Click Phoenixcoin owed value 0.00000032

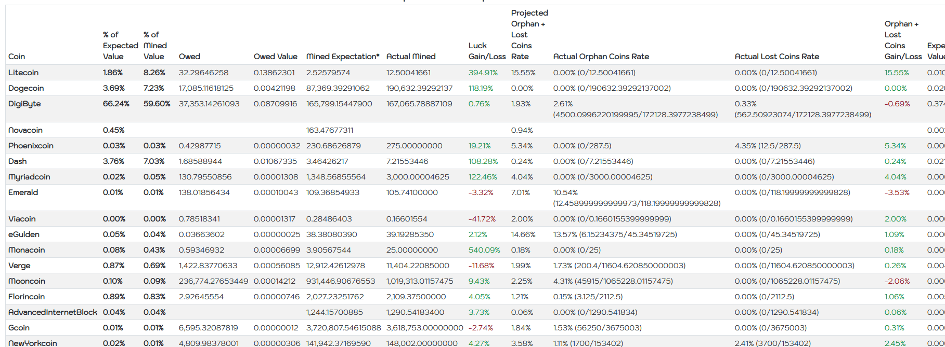[x=277, y=146]
